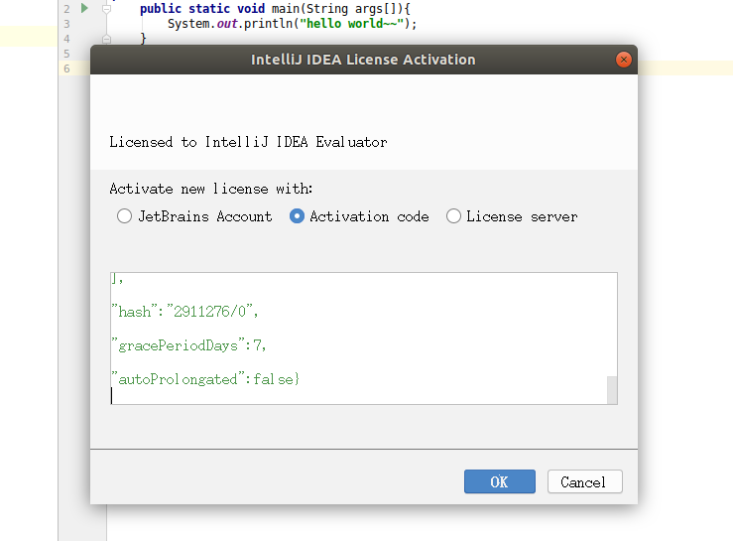Click the "hello world~~" string in the code
733x541 pixels.
coord(351,24)
